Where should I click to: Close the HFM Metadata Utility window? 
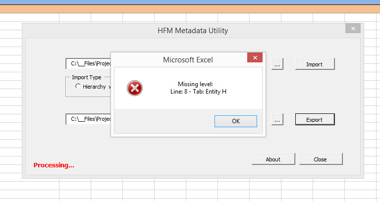click(x=353, y=29)
